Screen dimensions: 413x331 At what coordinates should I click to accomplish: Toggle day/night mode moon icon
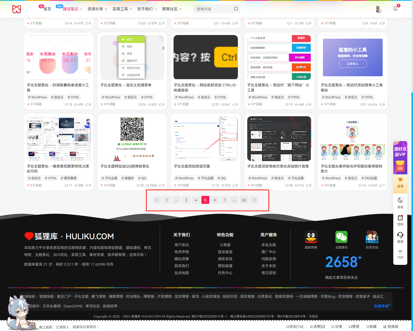pos(400,200)
